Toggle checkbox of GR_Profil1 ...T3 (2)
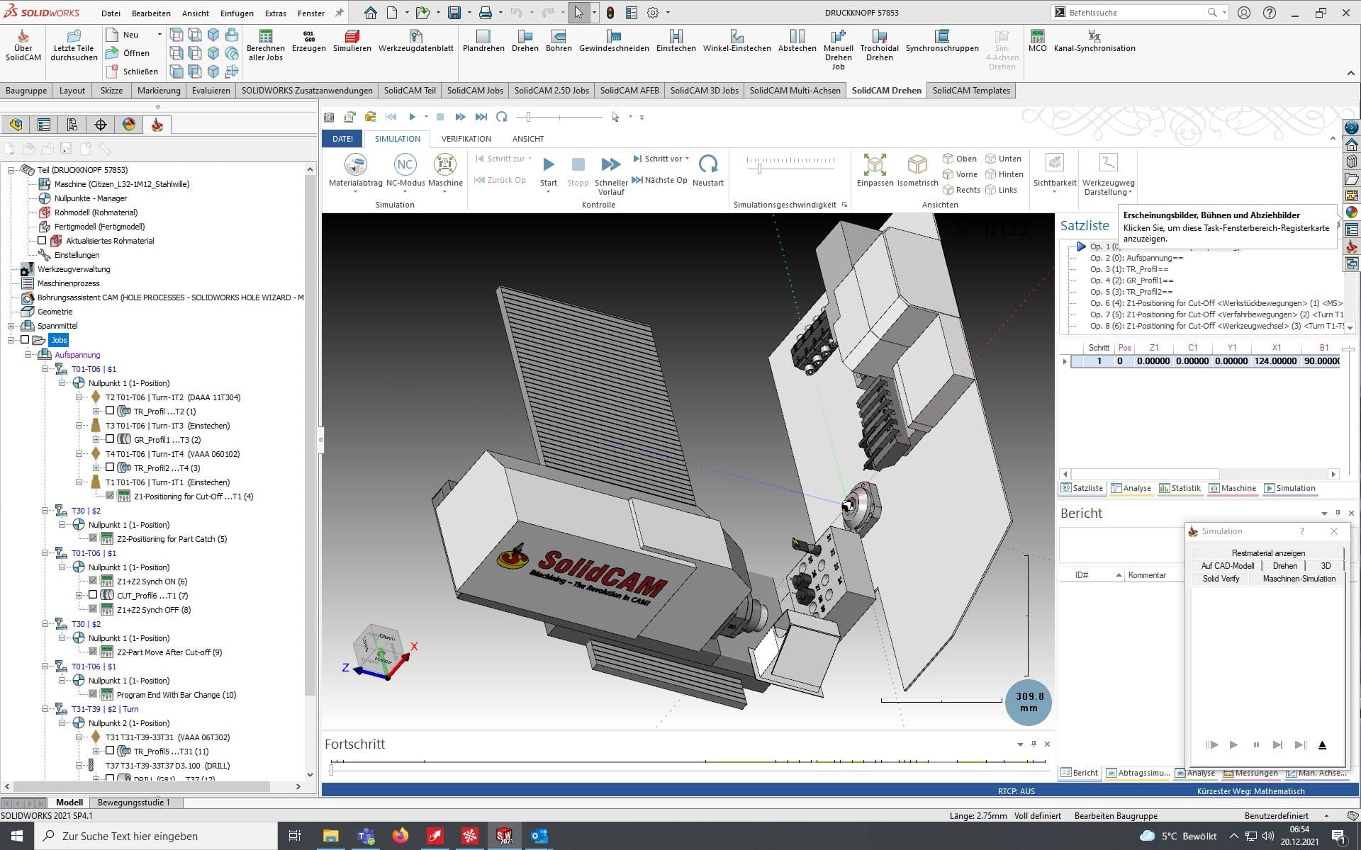Image resolution: width=1361 pixels, height=850 pixels. tap(110, 439)
